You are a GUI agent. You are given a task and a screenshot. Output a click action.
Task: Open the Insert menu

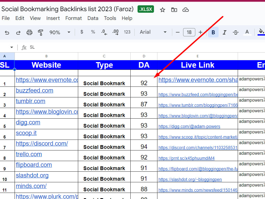point(53,18)
